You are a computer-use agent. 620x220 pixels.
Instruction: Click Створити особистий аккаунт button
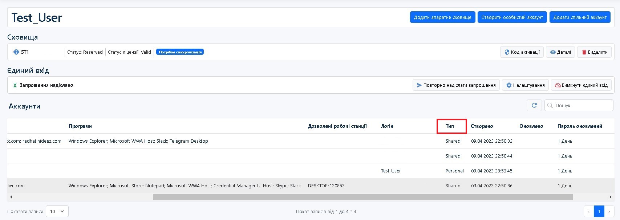[x=512, y=17]
